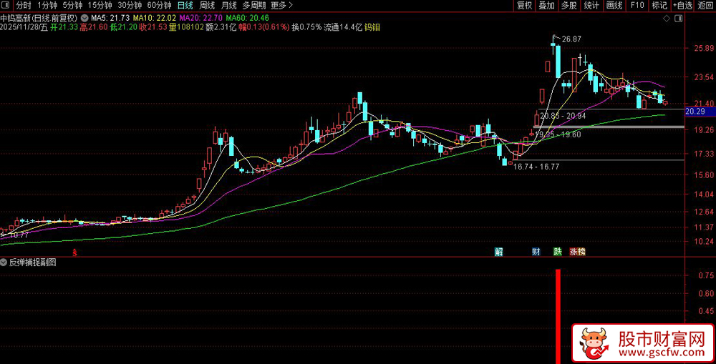Switch to the 1分钟 period
The width and height of the screenshot is (716, 364).
tap(47, 6)
